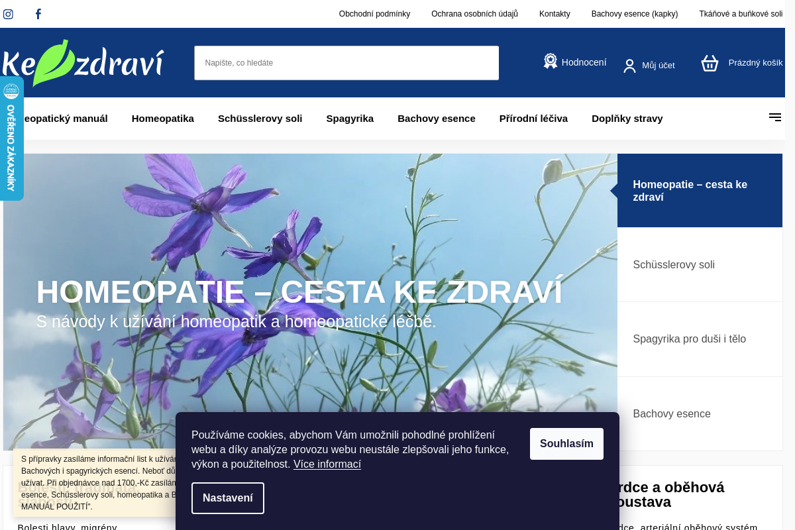Open Přírodní léčiva menu category
The height and width of the screenshot is (530, 795).
[533, 119]
